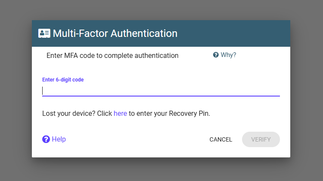
Task: Click the blinking text cursor in code field
Action: click(x=43, y=91)
